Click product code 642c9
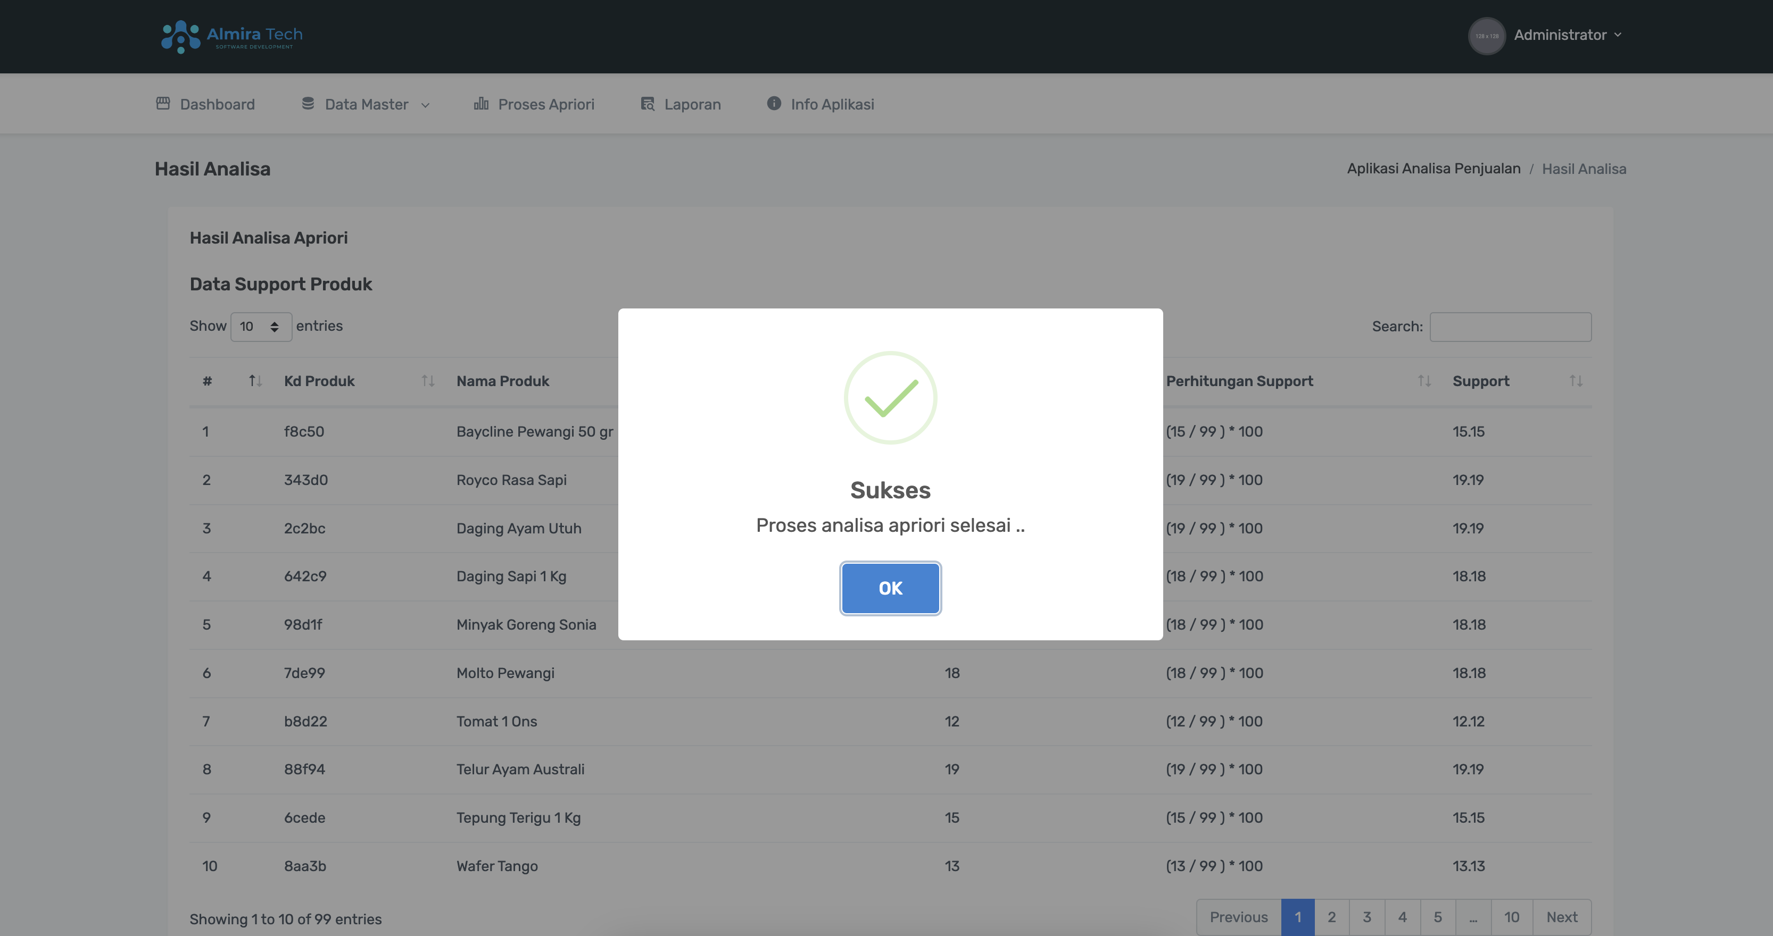This screenshot has width=1773, height=936. click(x=305, y=576)
